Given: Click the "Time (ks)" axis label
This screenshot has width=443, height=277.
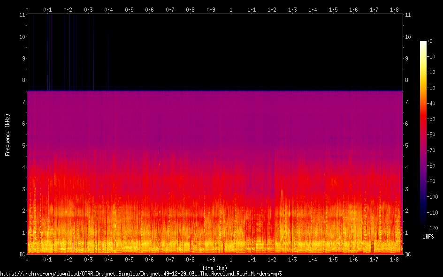Looking at the screenshot, I should pos(214,268).
